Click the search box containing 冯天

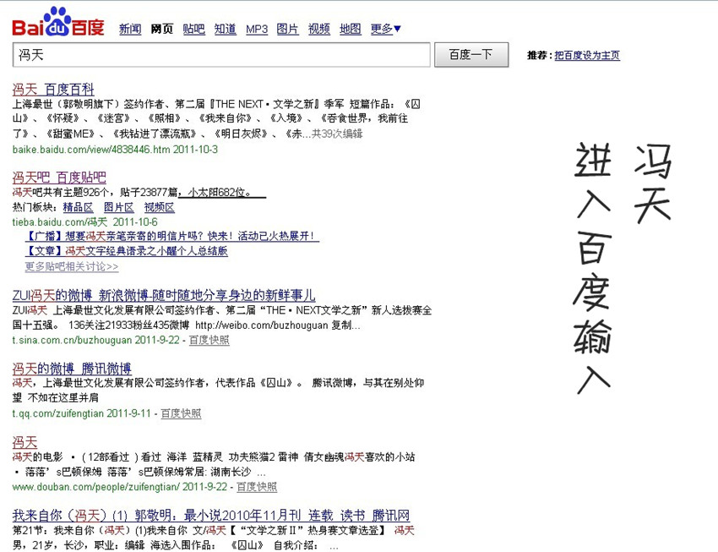[221, 55]
